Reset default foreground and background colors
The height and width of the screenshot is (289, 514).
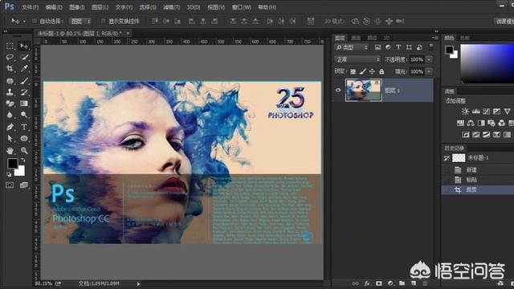click(9, 174)
